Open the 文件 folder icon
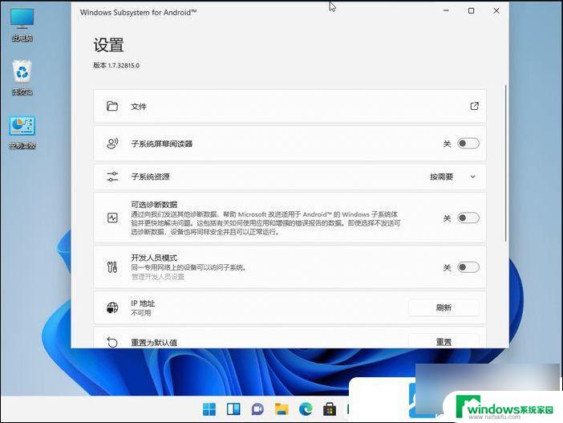This screenshot has height=423, width=563. [112, 106]
